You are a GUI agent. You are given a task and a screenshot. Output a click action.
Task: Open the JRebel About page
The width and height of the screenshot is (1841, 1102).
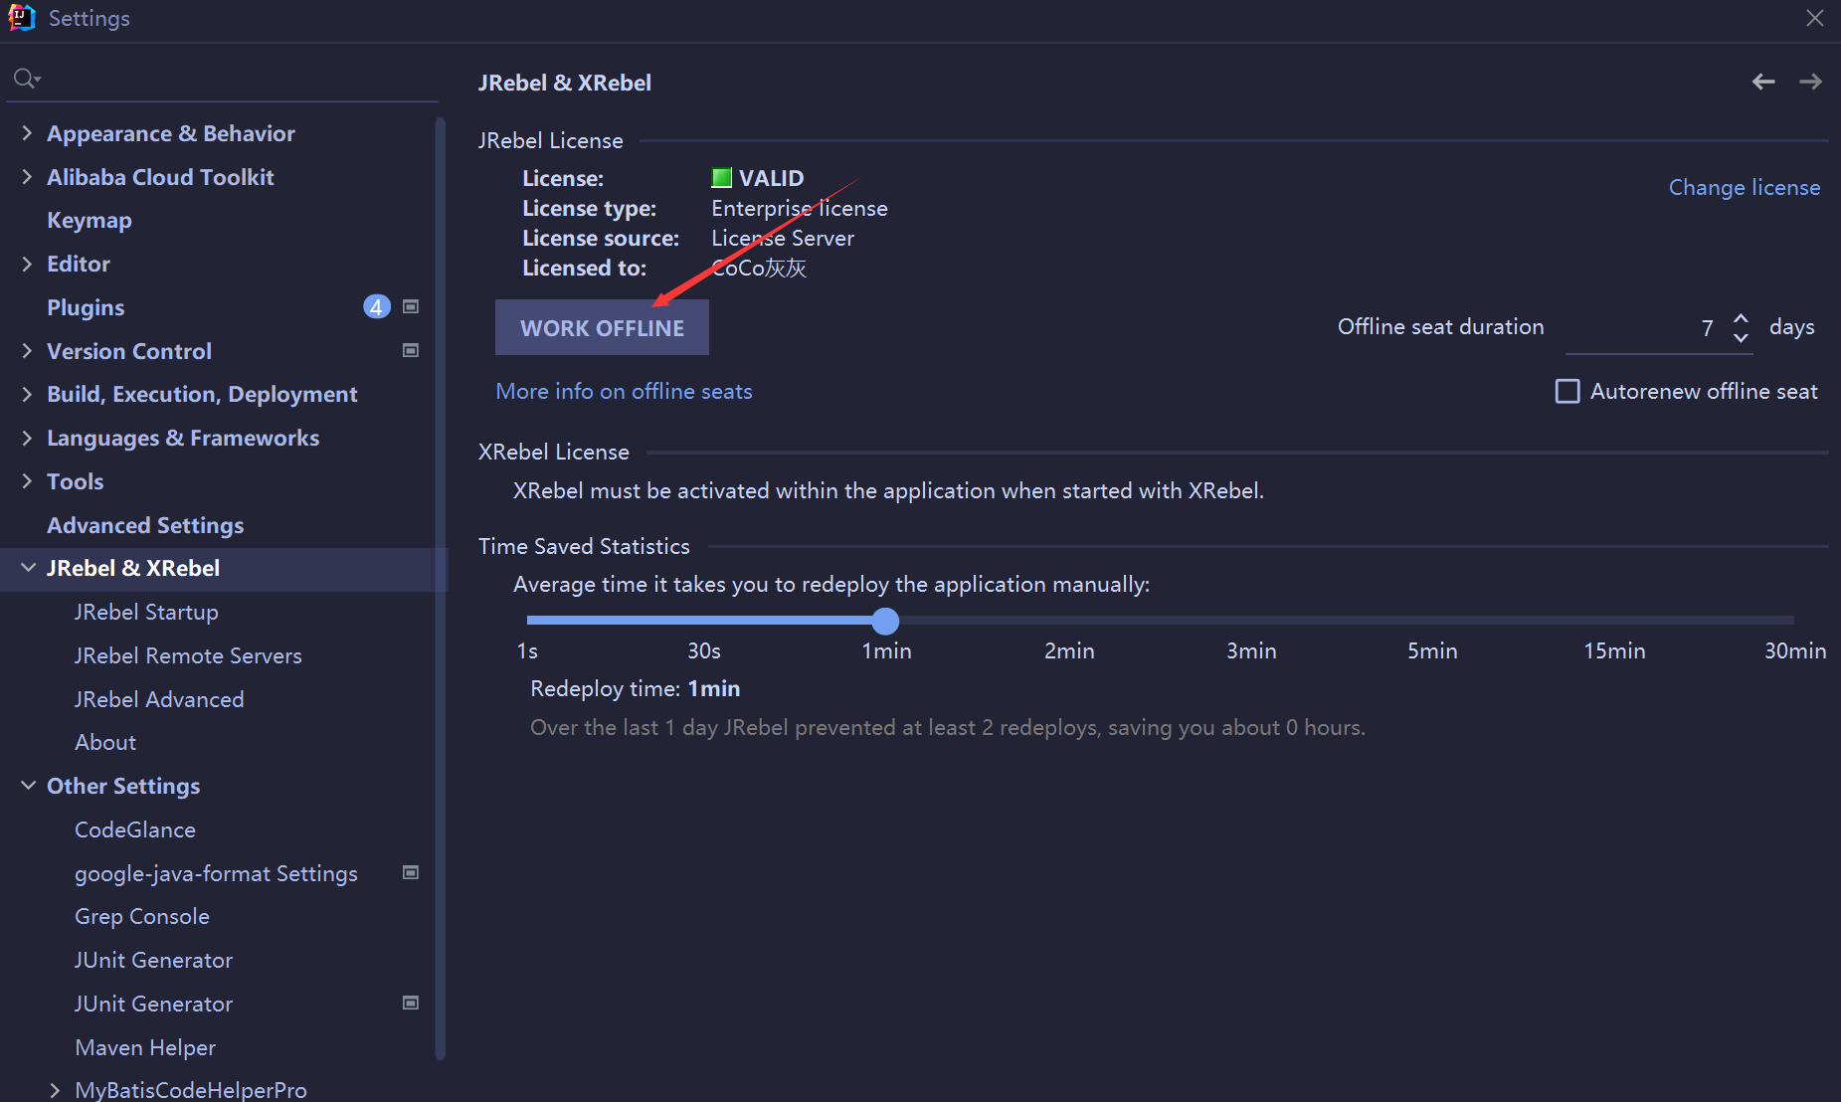coord(105,742)
